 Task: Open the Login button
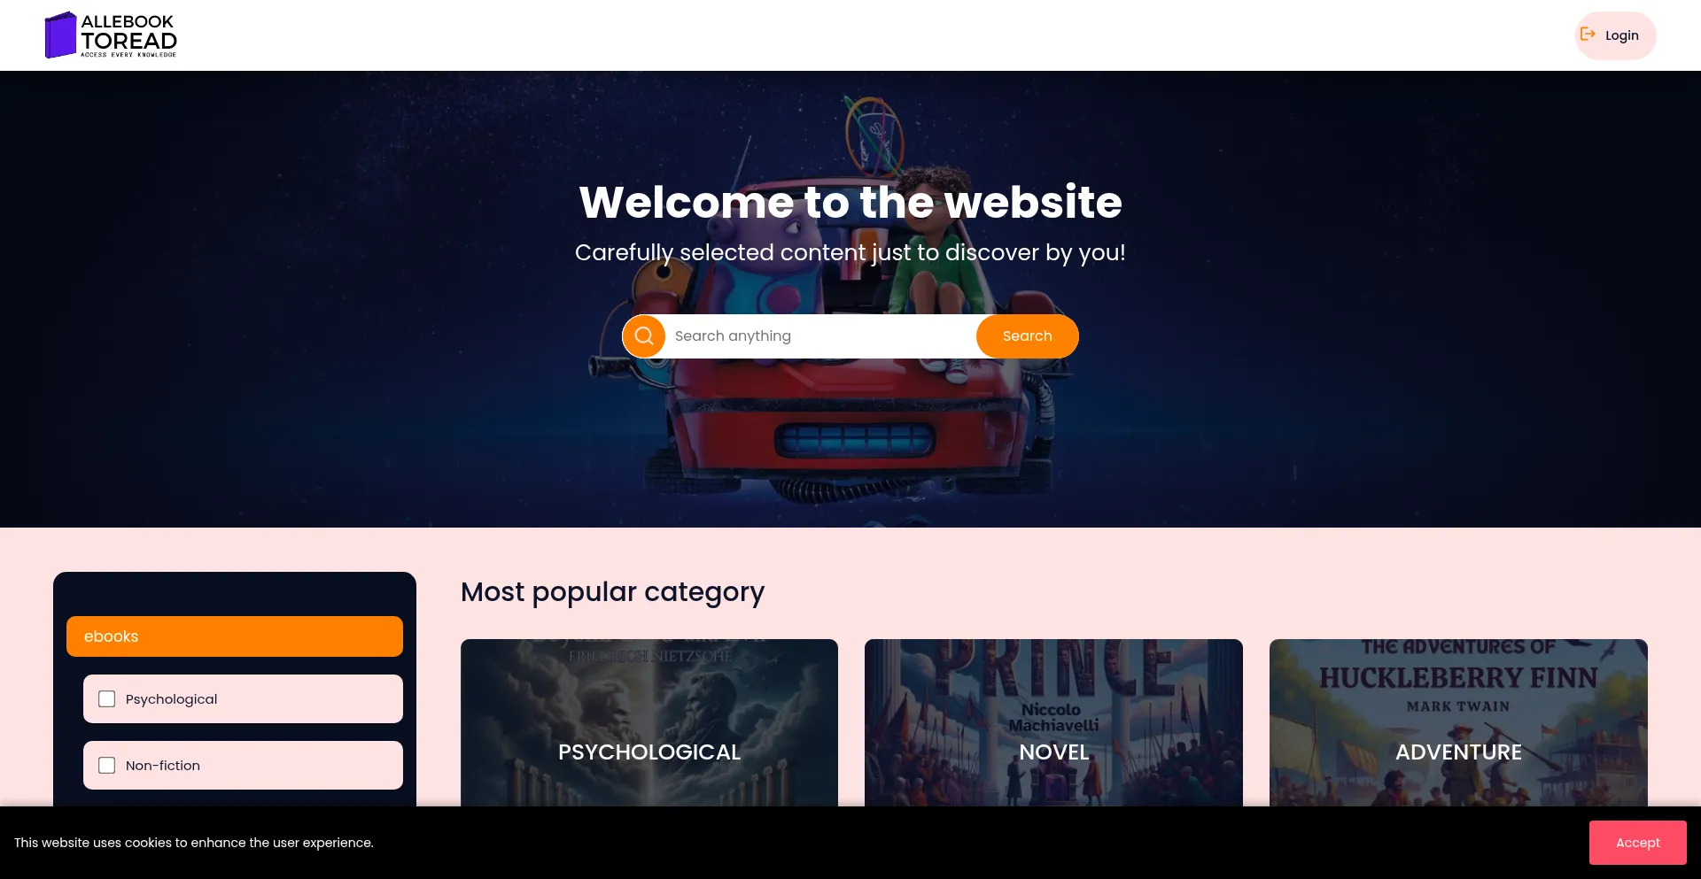[x=1616, y=35]
